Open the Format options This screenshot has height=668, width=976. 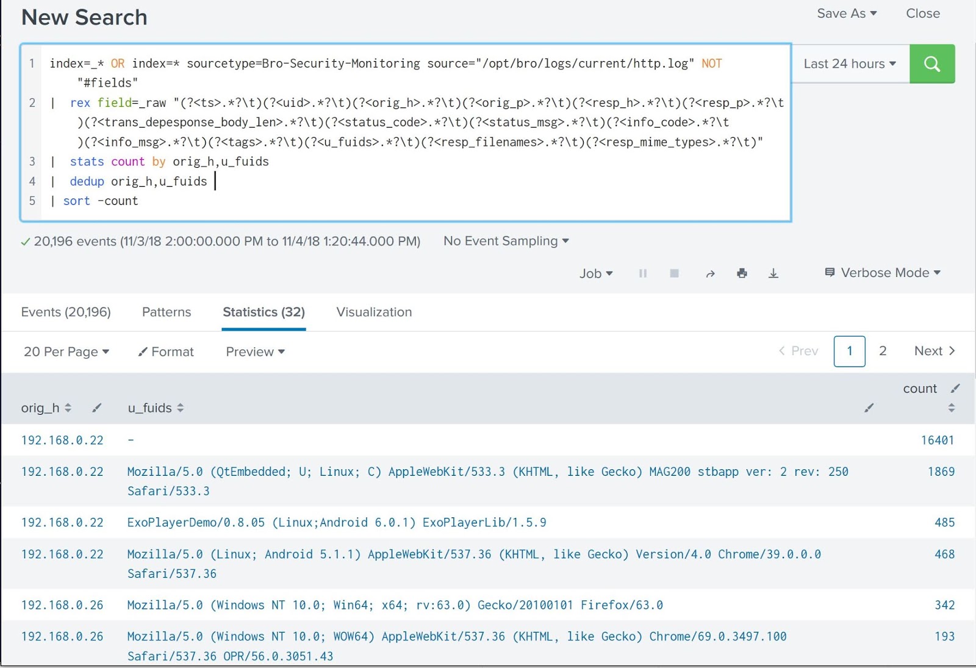165,351
